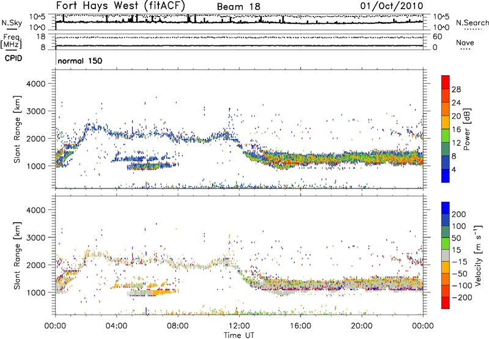Click the 'normal 150' CPID text
The width and height of the screenshot is (489, 339).
pyautogui.click(x=80, y=61)
